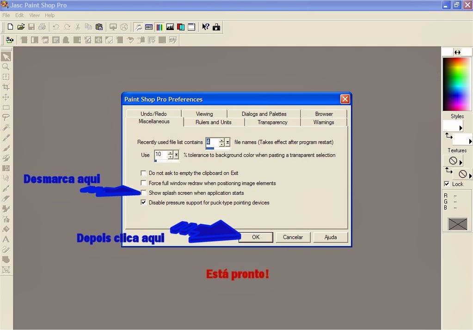Screen dimensions: 473x330
Task: Switch to the Warnings tab
Action: point(324,122)
